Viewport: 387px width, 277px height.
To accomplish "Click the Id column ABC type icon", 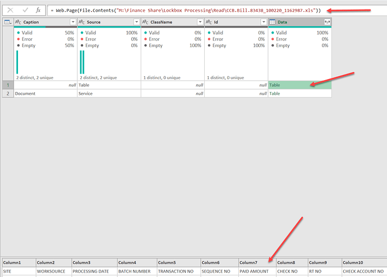I will (209, 22).
